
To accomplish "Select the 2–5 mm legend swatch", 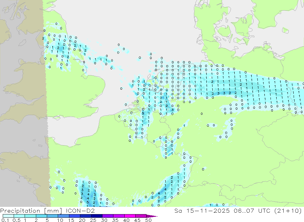I will (41, 216).
